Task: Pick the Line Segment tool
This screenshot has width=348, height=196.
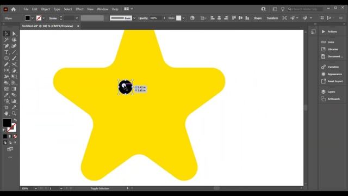Action: [x=14, y=52]
